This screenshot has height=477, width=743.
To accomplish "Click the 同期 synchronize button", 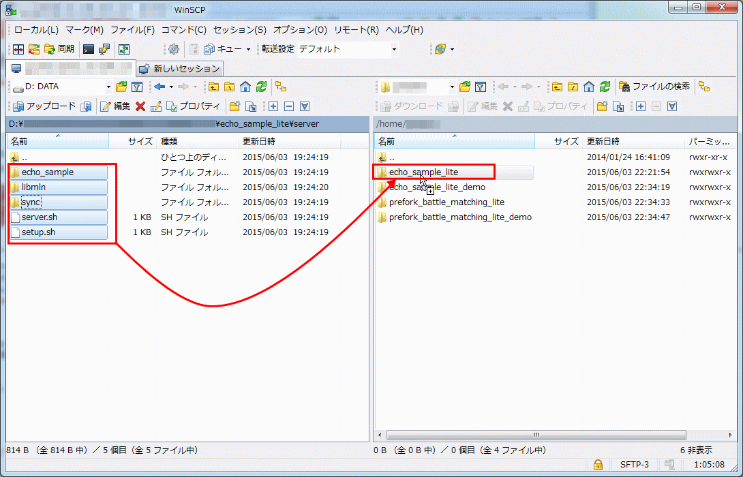I will coord(59,49).
